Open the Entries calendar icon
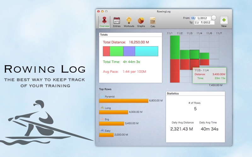The image size is (252, 157). (x=117, y=22)
